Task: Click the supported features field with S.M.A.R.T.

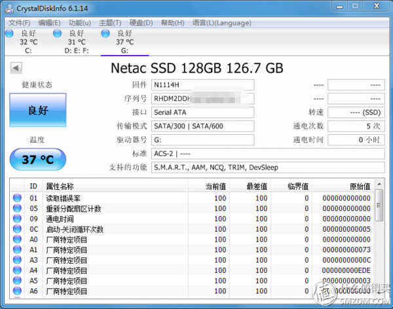Action: [268, 168]
